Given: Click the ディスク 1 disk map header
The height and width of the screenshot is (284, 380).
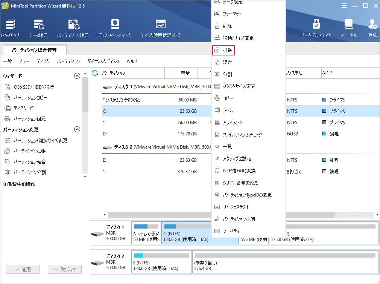Looking at the screenshot, I should click(110, 233).
